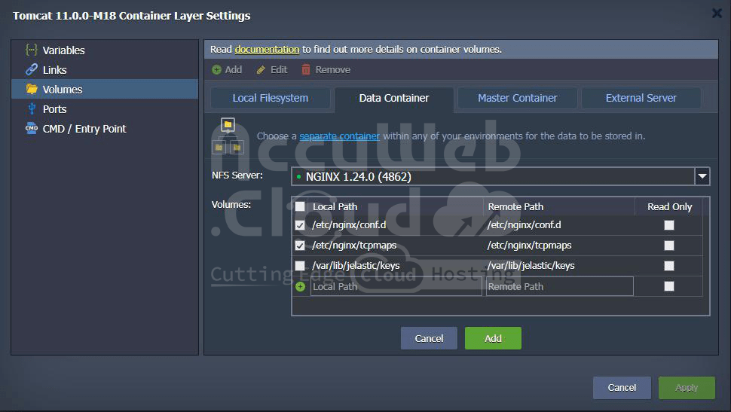
Task: Focus the Local Path input field
Action: click(396, 286)
